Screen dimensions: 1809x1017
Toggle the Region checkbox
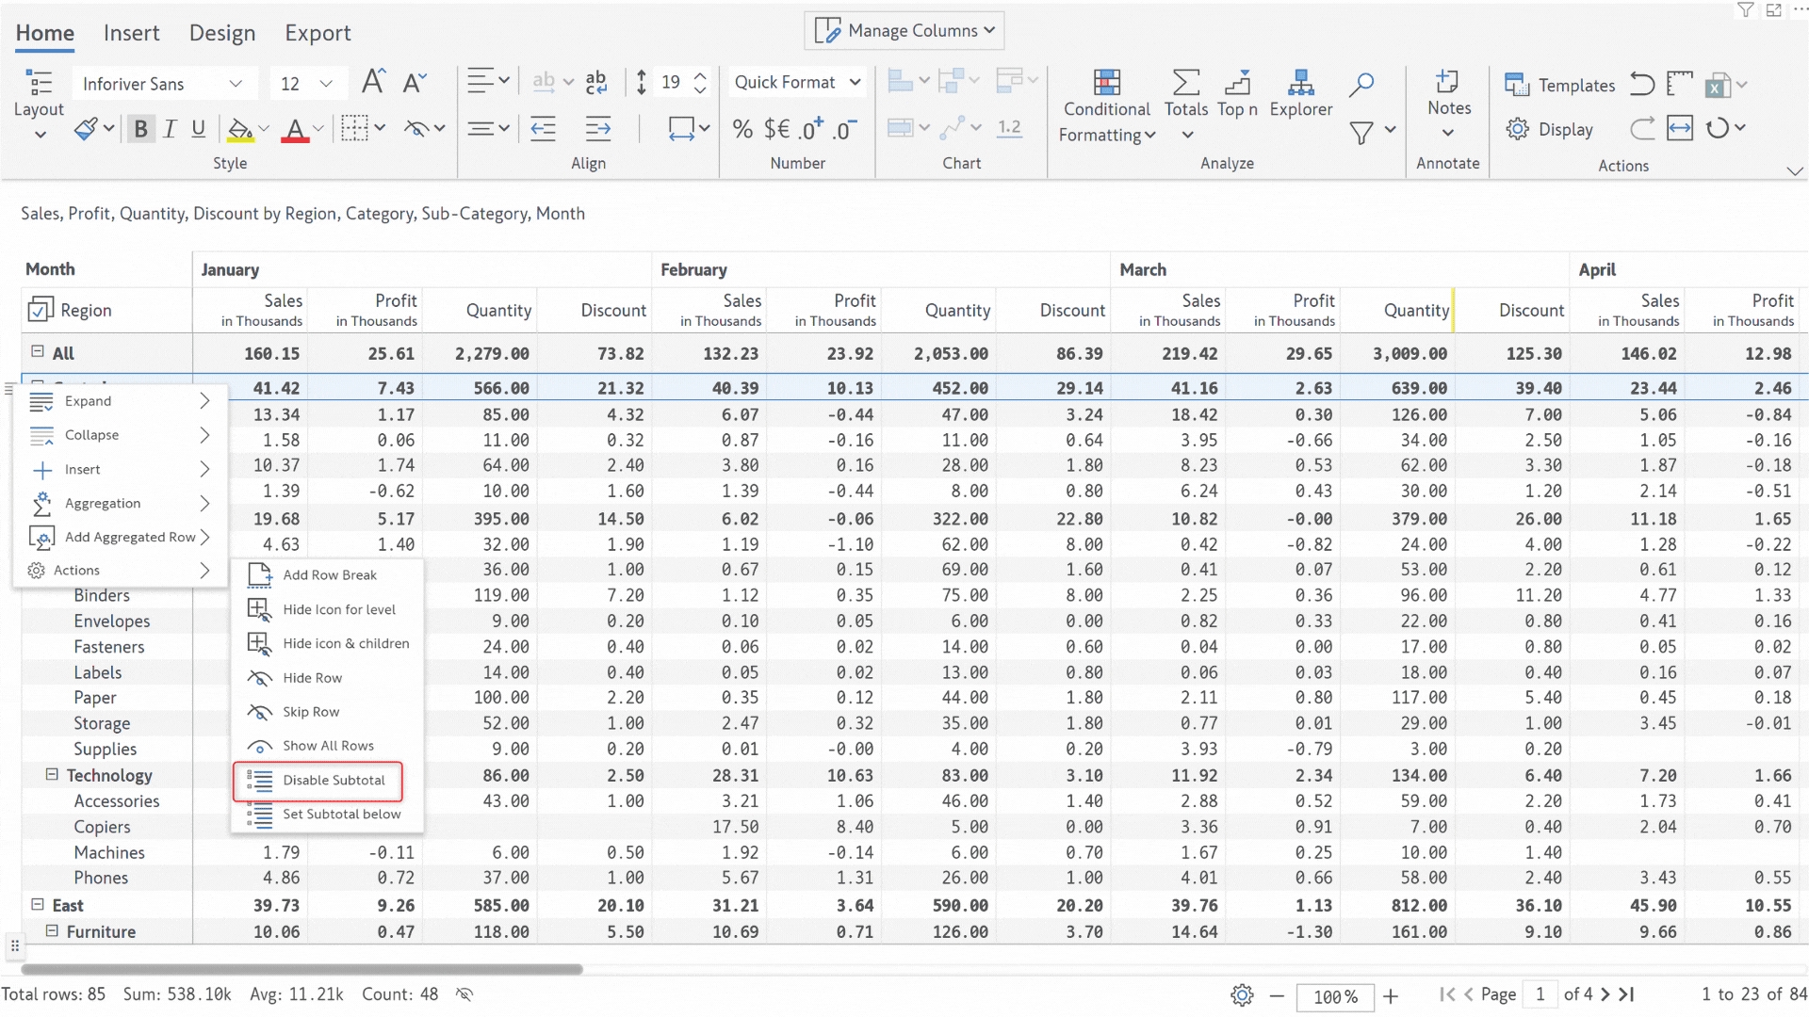(41, 310)
